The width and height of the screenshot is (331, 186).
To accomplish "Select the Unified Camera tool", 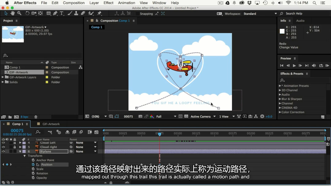I will 34,13.
